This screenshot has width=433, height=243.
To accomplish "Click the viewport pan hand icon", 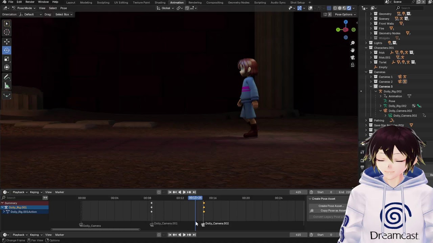I will pos(352,50).
